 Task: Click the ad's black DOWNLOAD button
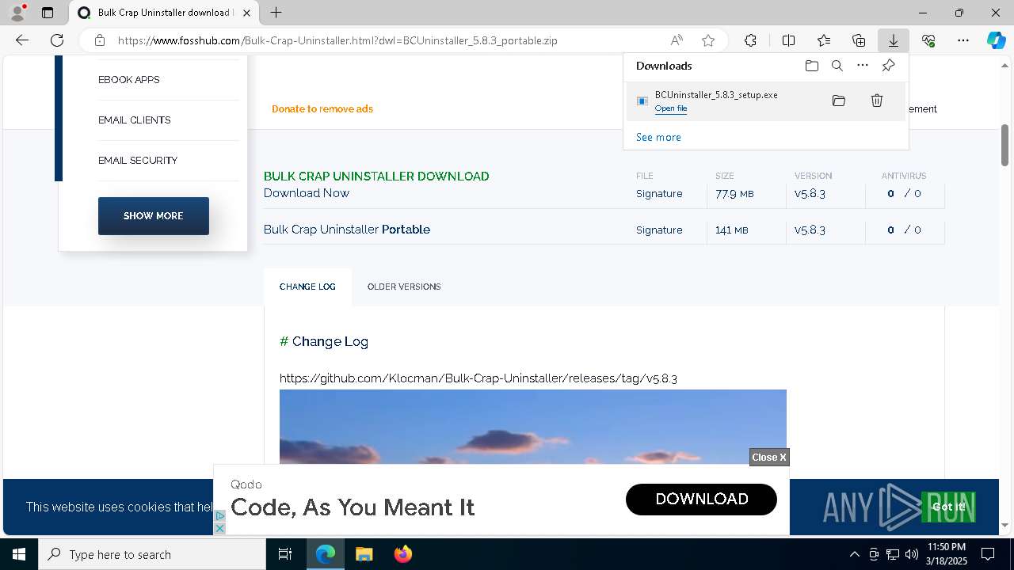701,500
